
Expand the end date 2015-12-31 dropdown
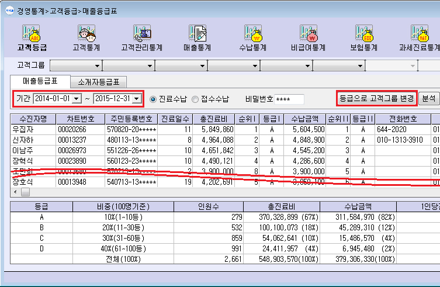(x=137, y=99)
